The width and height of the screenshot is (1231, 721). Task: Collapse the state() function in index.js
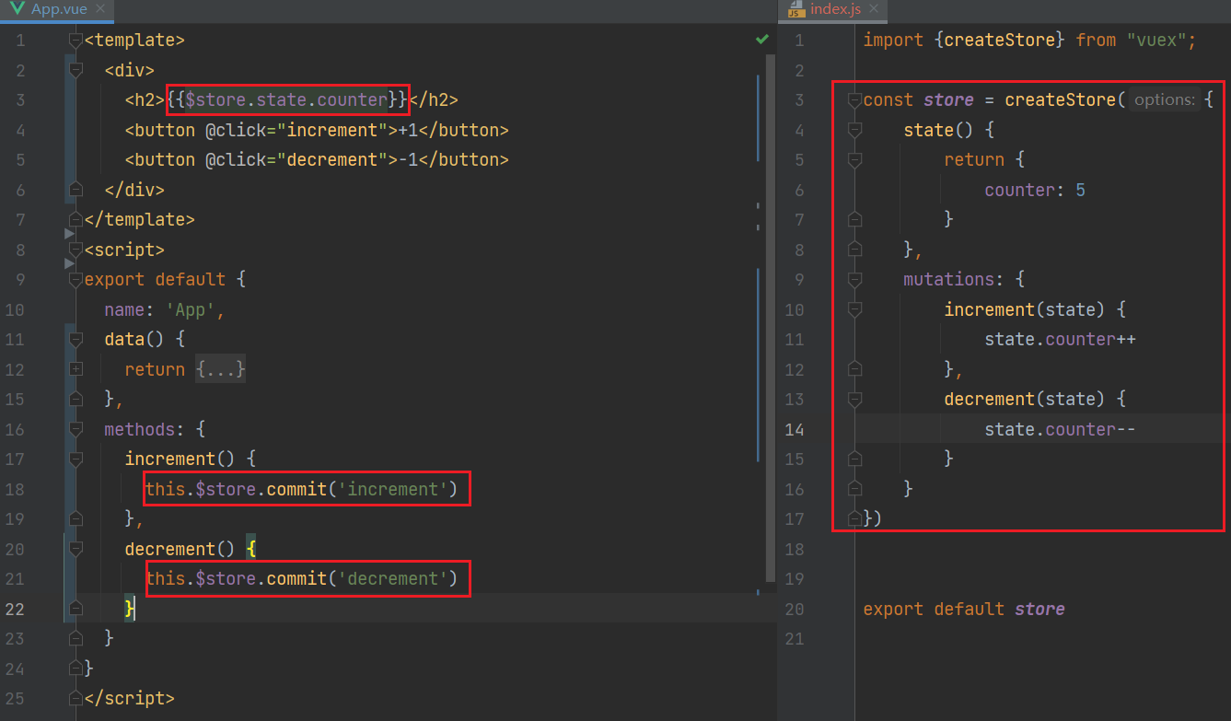click(854, 130)
